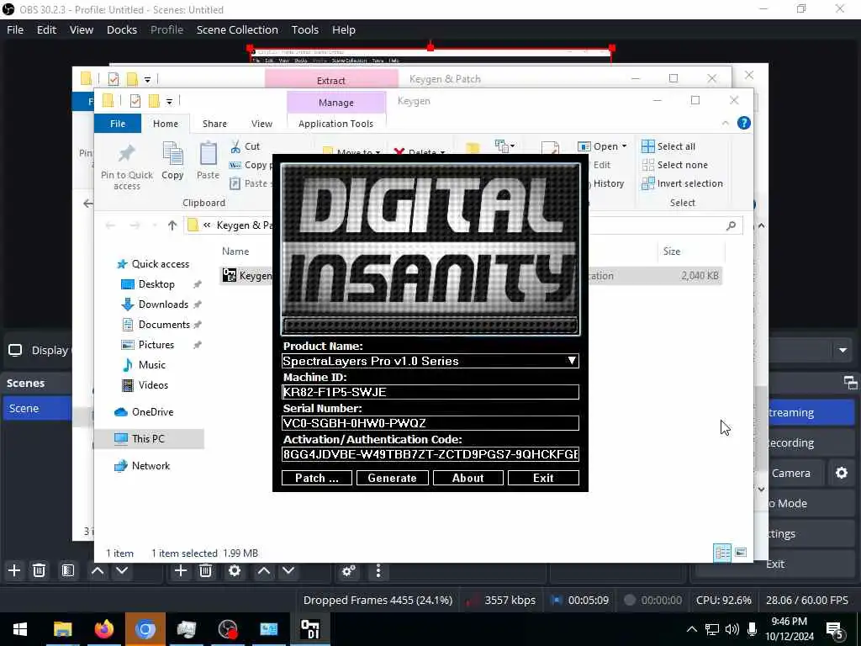Pop out the dock with the window icon
Screen dimensions: 861x646
[x=851, y=383]
